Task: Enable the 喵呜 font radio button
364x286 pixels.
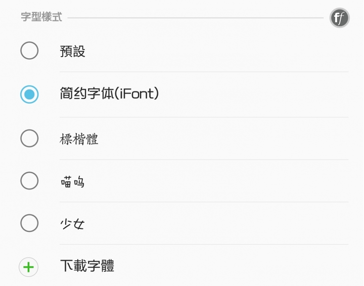Action: (x=29, y=181)
